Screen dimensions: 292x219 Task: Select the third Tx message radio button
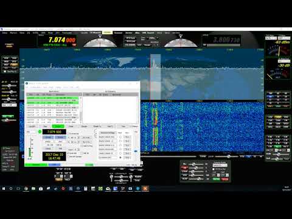(x=120, y=145)
